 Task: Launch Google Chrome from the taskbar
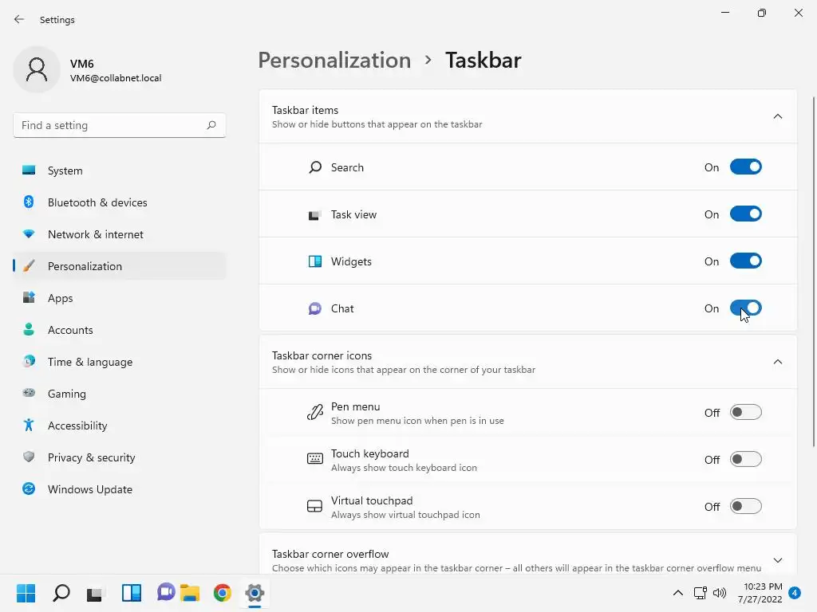click(x=223, y=593)
